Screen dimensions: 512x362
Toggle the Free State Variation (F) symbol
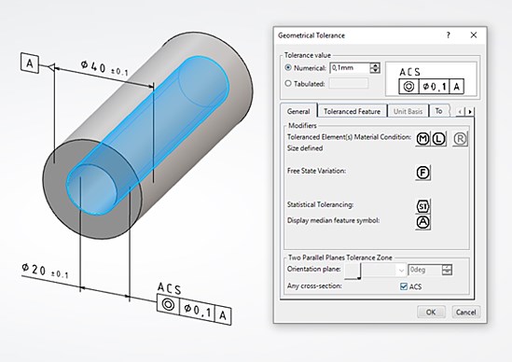click(423, 173)
